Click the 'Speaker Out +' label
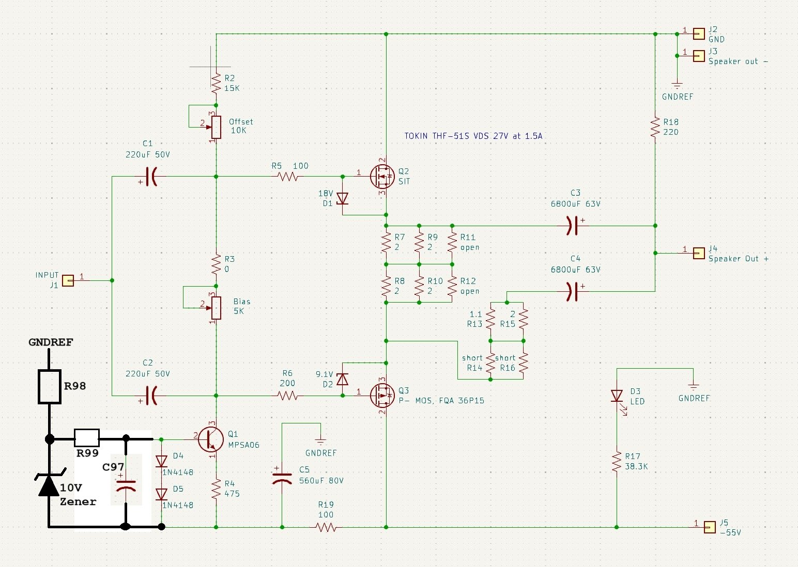Screen dimensions: 798x567 [738, 259]
